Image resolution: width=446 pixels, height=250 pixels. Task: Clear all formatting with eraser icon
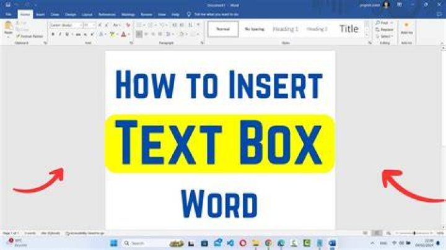tap(128, 25)
